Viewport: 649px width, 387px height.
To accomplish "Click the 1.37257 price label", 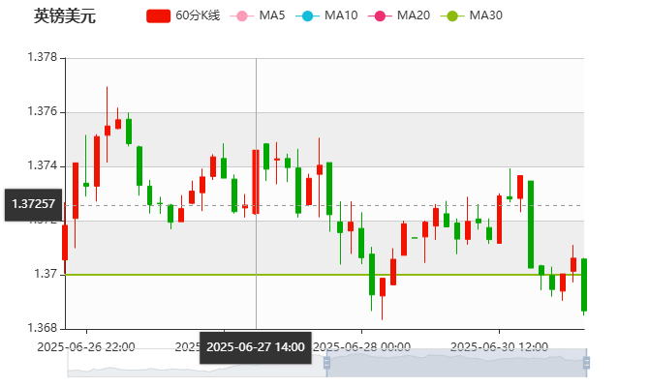I will [x=33, y=205].
